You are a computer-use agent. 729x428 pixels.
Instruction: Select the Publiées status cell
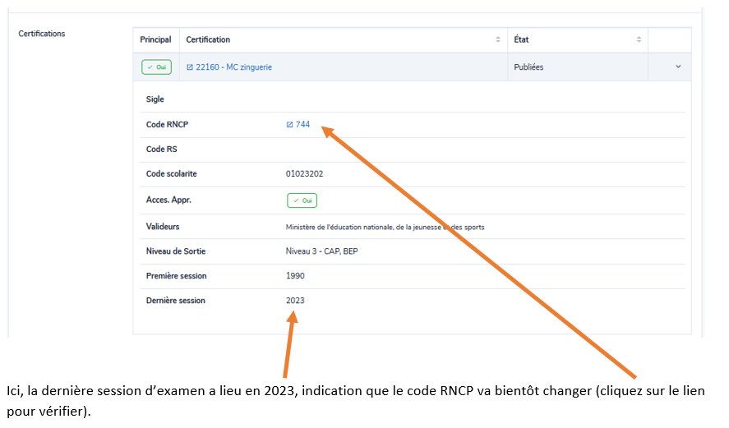point(528,67)
